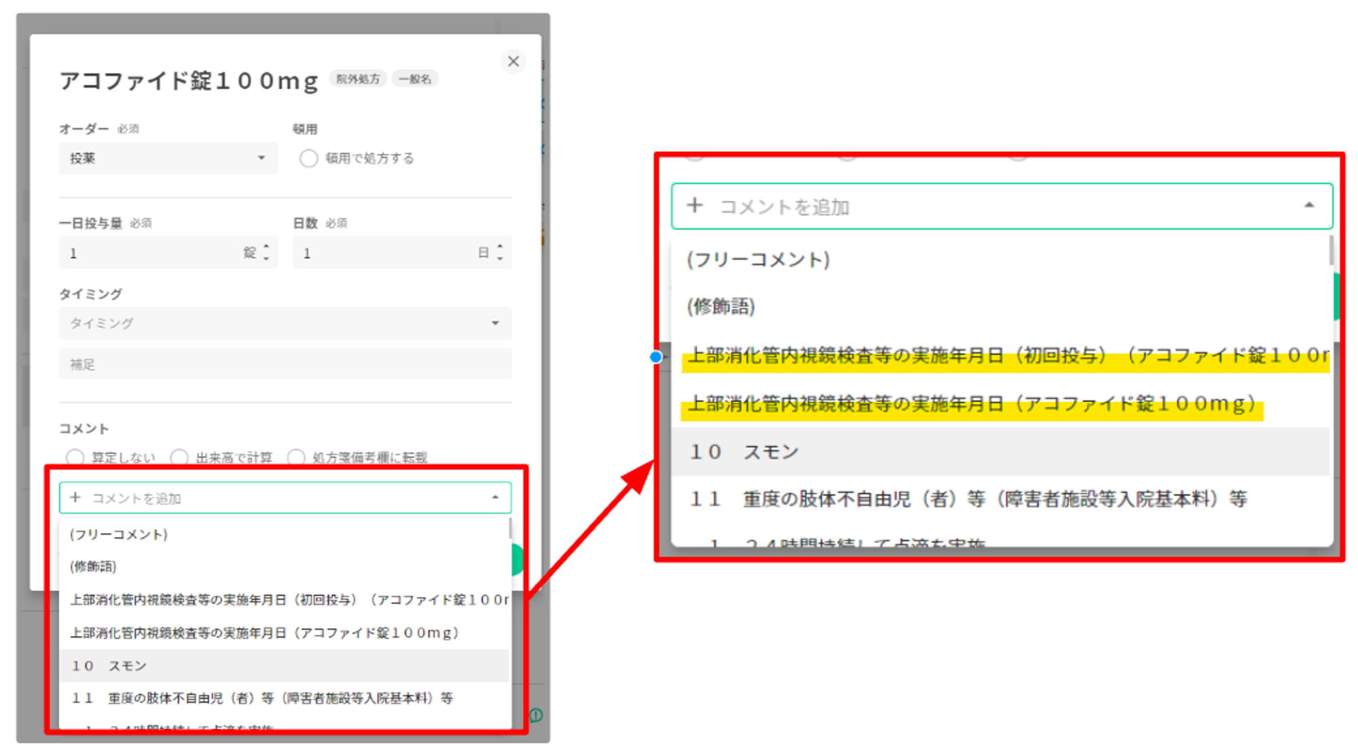Click the enlarged comment list scrollbar
This screenshot has height=753, width=1358.
coord(1330,251)
